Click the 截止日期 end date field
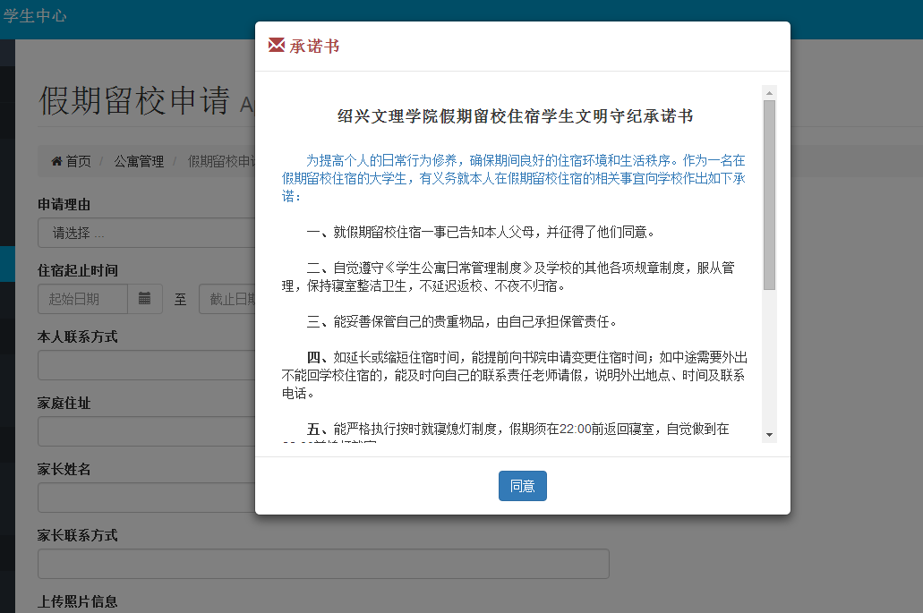Screen dimensions: 923x613 coord(227,299)
